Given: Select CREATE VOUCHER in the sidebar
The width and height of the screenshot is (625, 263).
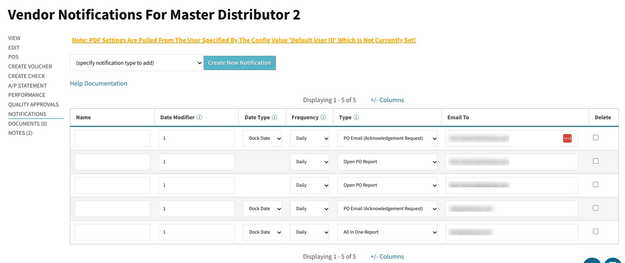Looking at the screenshot, I should (30, 66).
